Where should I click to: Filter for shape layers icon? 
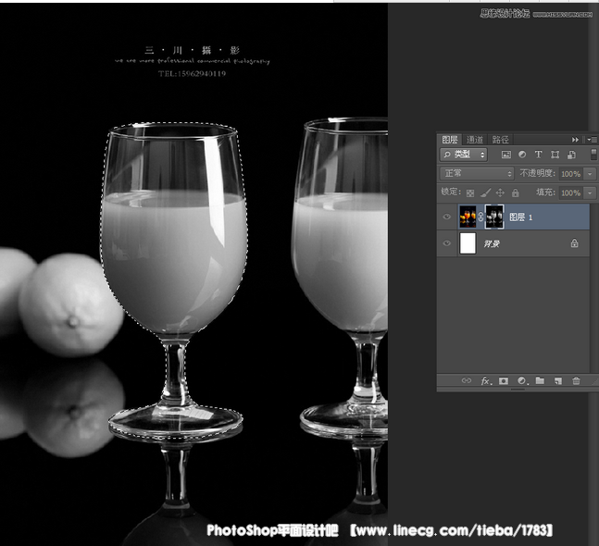555,155
